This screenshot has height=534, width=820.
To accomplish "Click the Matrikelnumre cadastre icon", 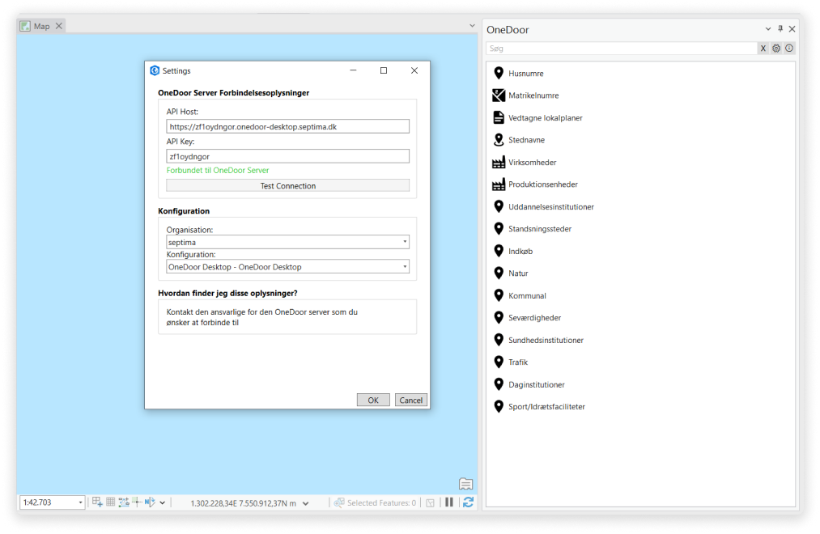I will tap(499, 95).
